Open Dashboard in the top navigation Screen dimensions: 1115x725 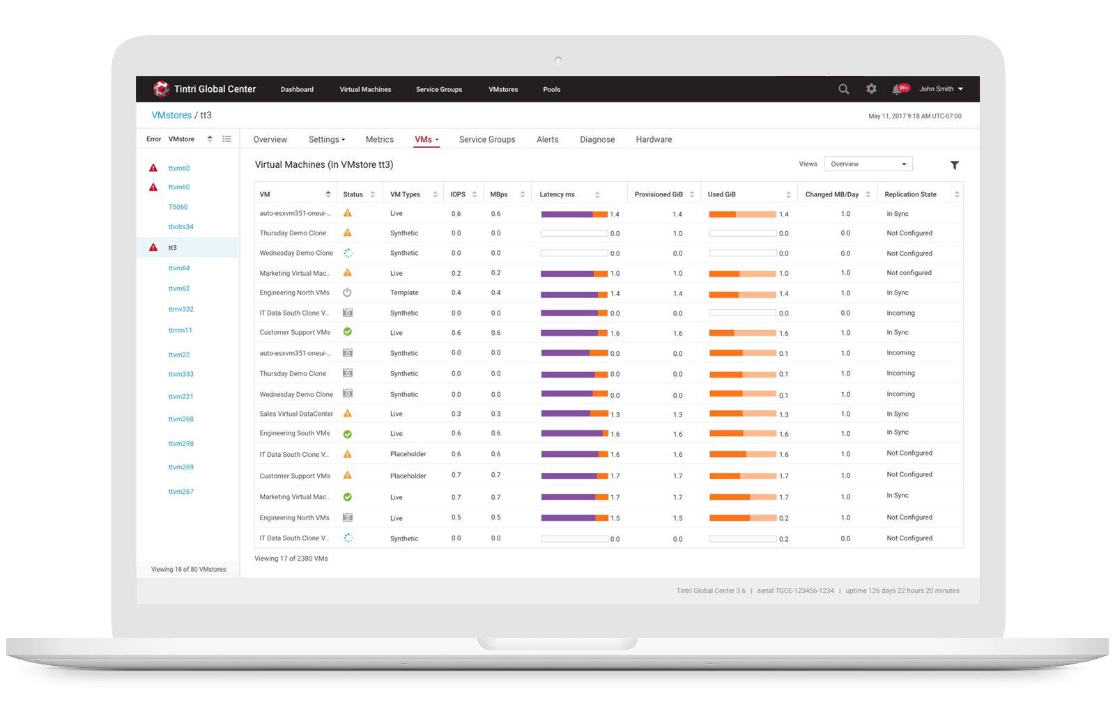tap(297, 89)
